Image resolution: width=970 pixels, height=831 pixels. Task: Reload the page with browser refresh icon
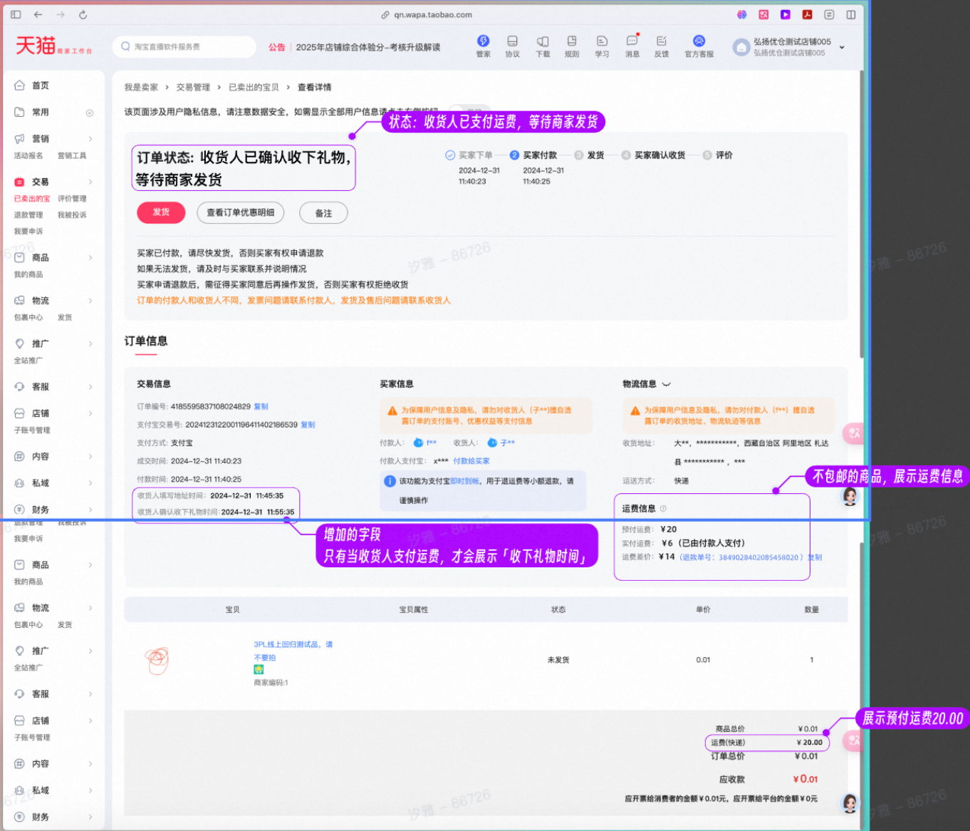[x=83, y=14]
